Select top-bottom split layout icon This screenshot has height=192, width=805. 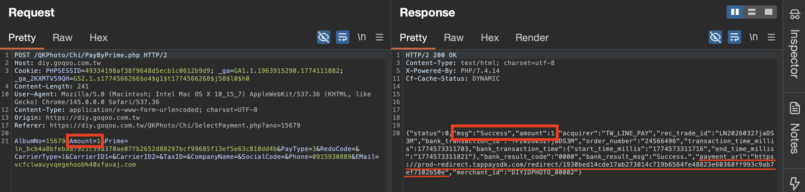coord(752,12)
